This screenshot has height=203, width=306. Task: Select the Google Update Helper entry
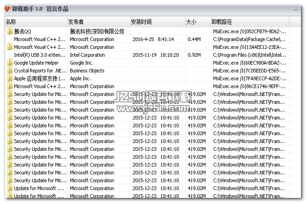click(36, 63)
